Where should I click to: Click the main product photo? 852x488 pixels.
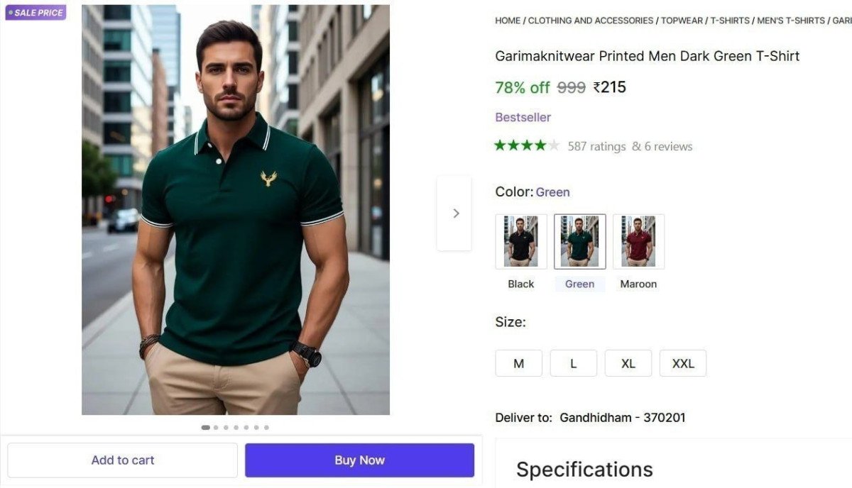[236, 210]
